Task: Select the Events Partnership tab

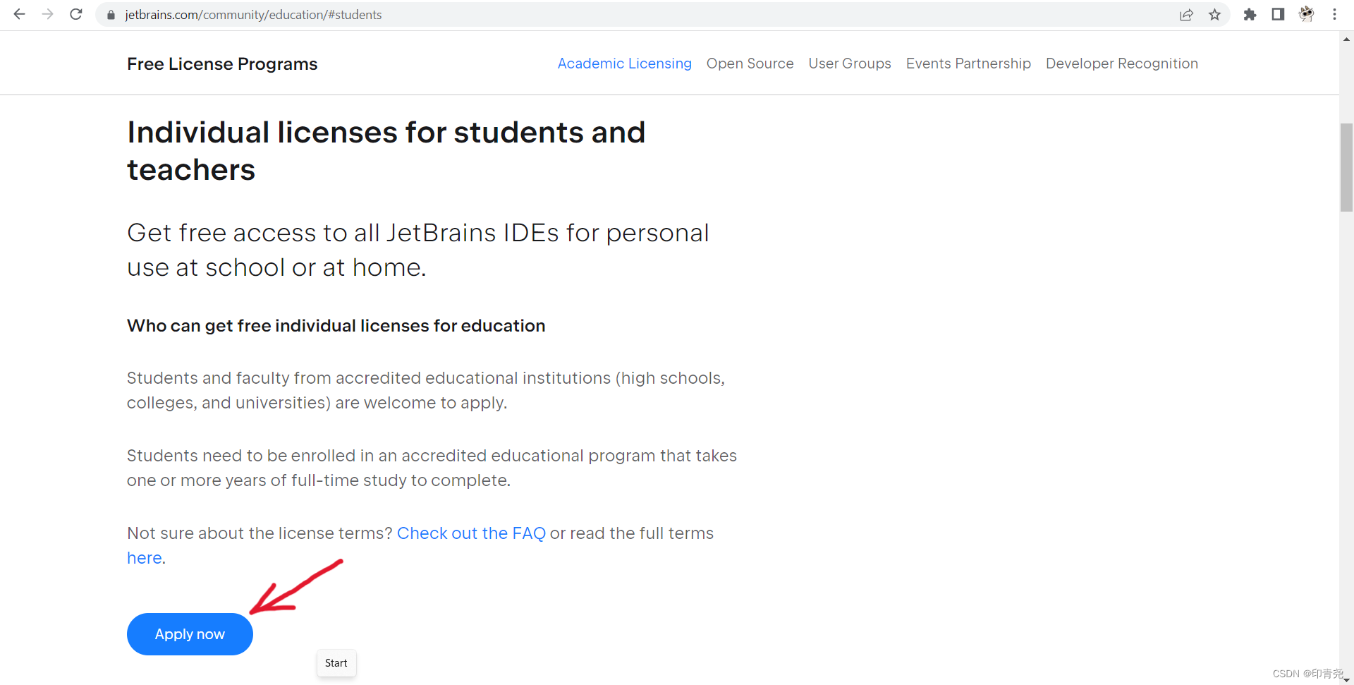Action: tap(968, 63)
